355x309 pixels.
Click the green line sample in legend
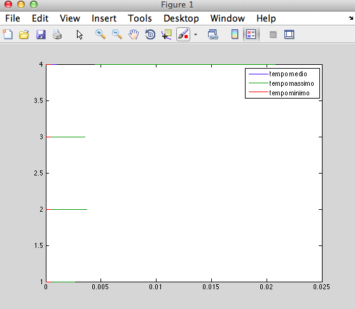[258, 83]
